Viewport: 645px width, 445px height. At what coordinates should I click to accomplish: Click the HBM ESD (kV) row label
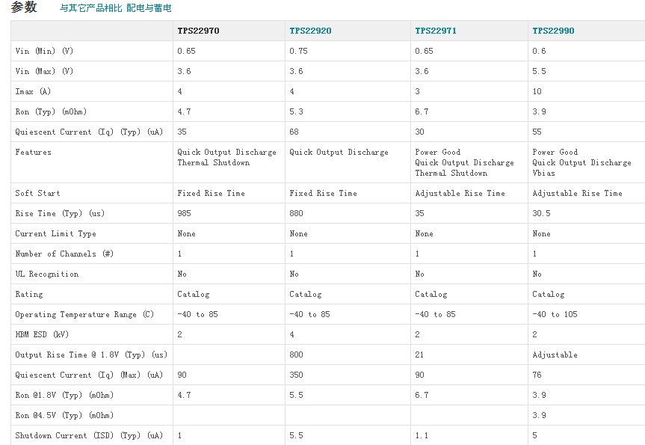(42, 334)
